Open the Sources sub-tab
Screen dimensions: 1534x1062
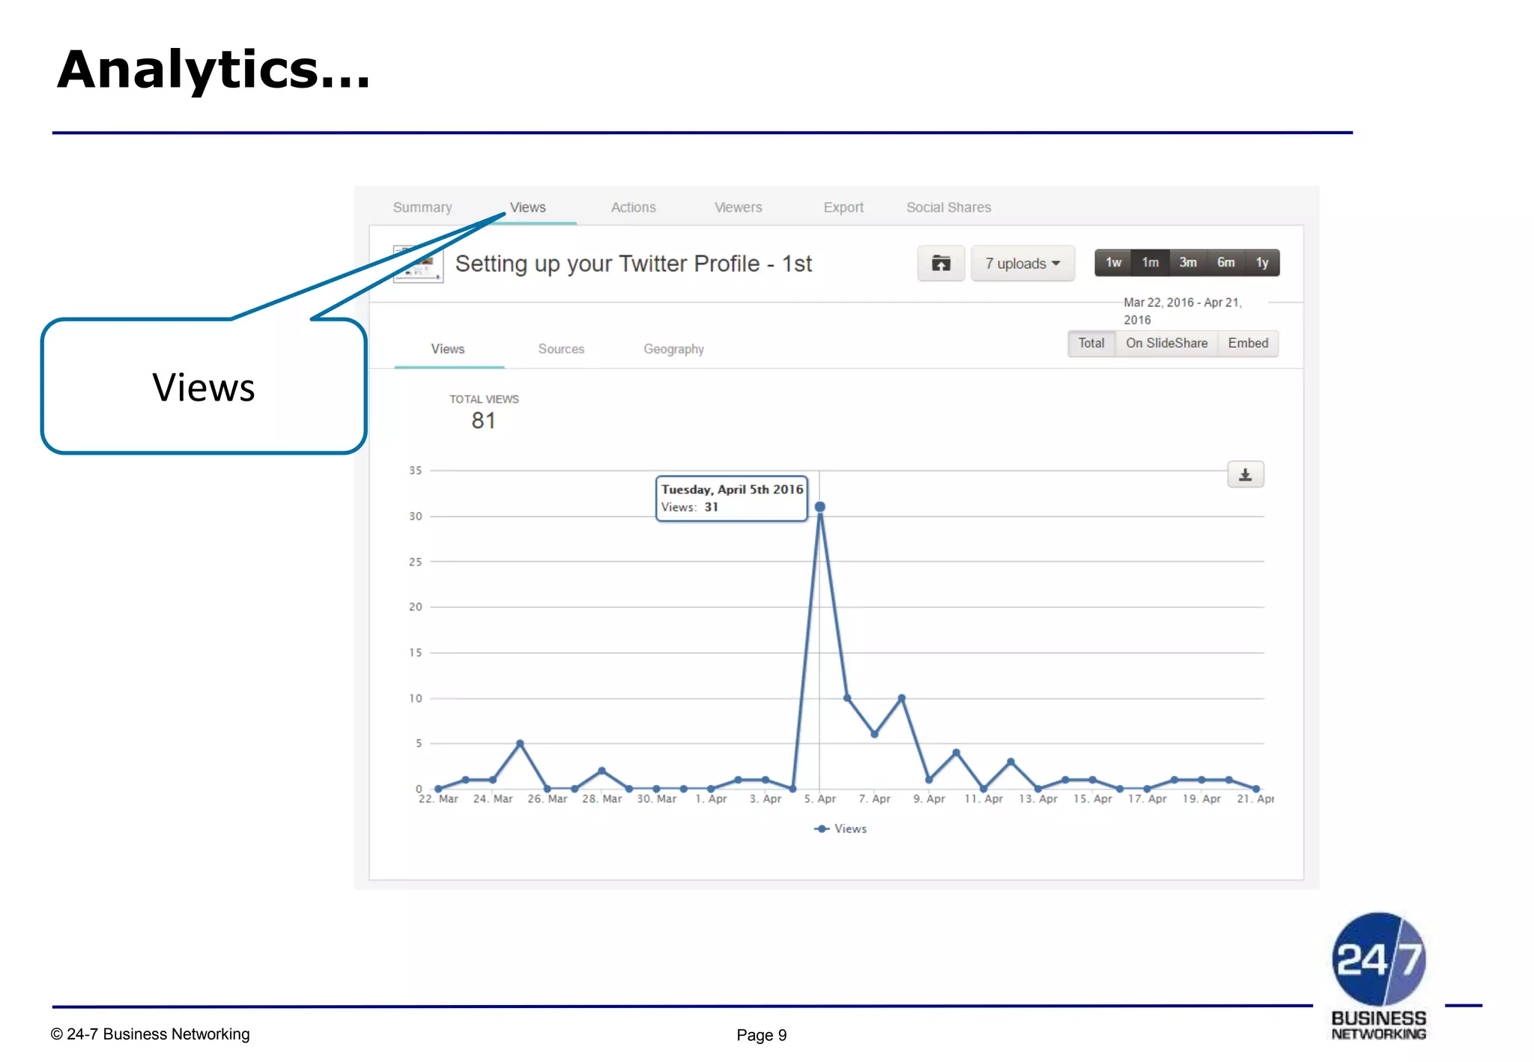pyautogui.click(x=561, y=349)
